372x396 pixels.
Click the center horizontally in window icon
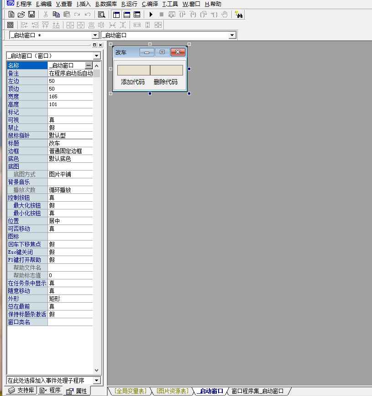point(70,25)
